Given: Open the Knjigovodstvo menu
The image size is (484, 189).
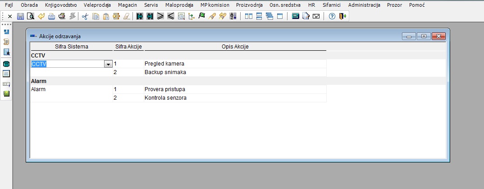Looking at the screenshot, I should [x=61, y=5].
